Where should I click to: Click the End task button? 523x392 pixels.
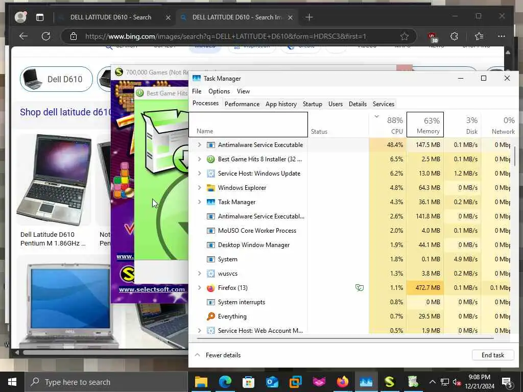click(x=493, y=355)
